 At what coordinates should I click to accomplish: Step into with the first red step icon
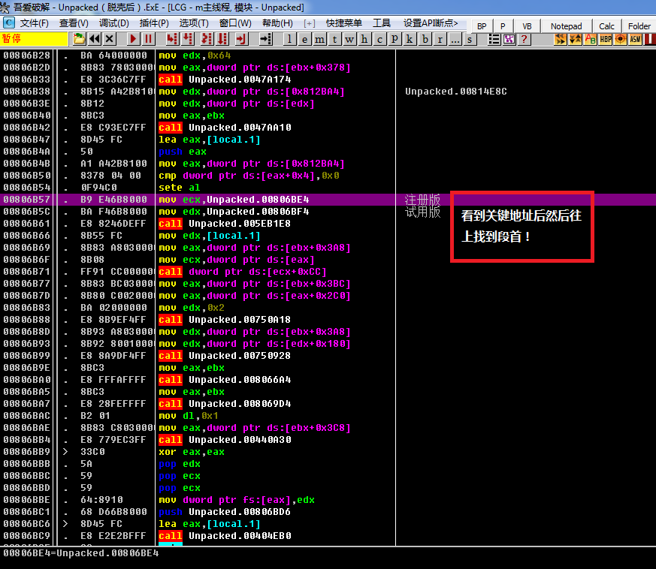[171, 39]
